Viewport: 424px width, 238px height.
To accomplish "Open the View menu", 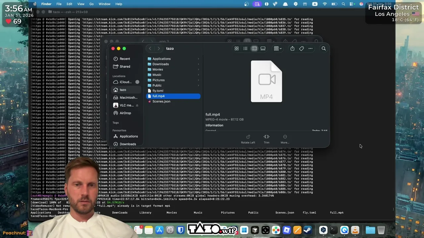I will point(81,4).
